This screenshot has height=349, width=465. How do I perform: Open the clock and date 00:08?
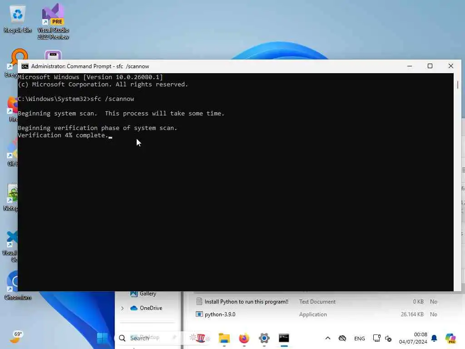point(413,338)
